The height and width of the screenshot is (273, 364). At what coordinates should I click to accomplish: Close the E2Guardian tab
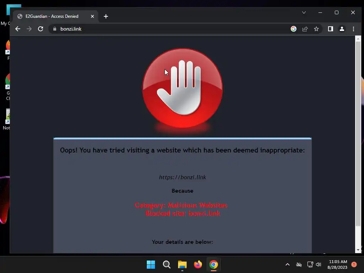[x=92, y=16]
